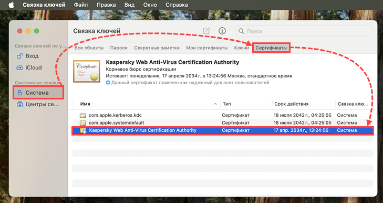Open the Файл menu
Viewport: 383px width, 203px height.
coord(80,5)
